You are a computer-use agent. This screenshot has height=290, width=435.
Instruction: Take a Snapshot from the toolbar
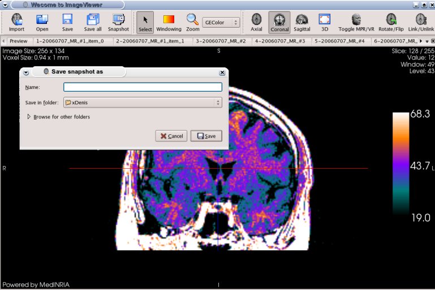click(x=118, y=22)
